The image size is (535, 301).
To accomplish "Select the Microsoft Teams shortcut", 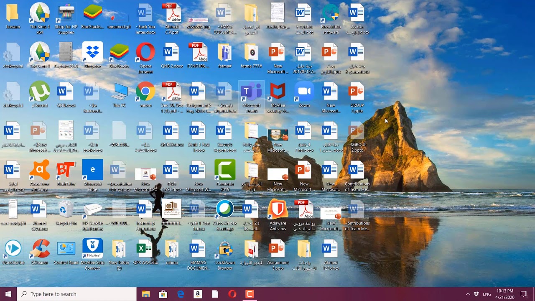I will (251, 97).
